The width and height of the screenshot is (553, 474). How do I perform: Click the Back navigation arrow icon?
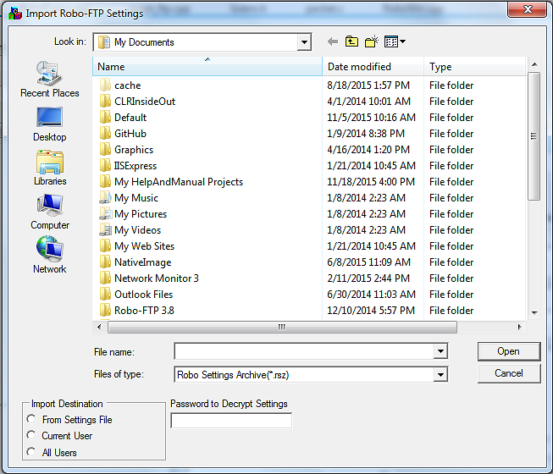332,42
